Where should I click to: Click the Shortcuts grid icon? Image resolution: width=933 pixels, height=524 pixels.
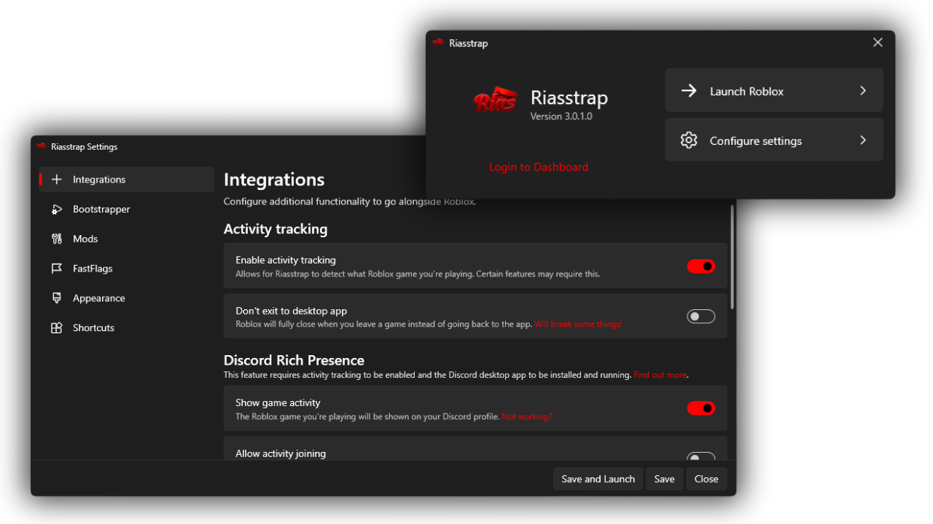[57, 328]
